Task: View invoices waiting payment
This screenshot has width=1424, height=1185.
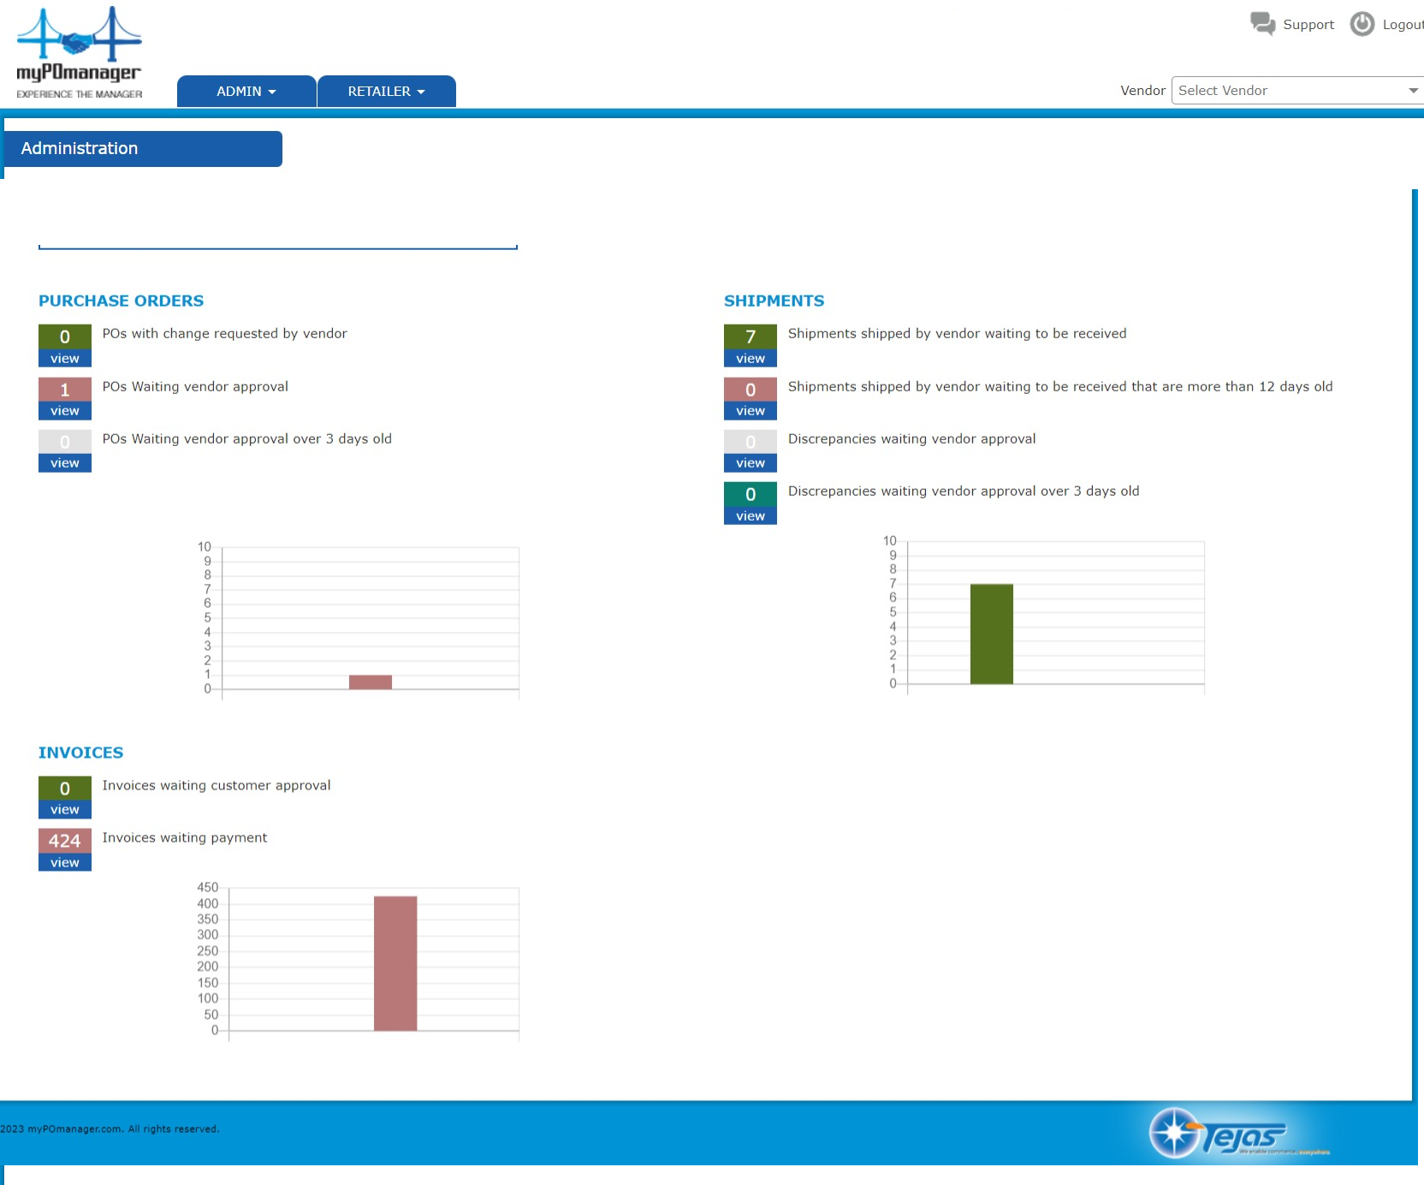Action: (x=64, y=862)
